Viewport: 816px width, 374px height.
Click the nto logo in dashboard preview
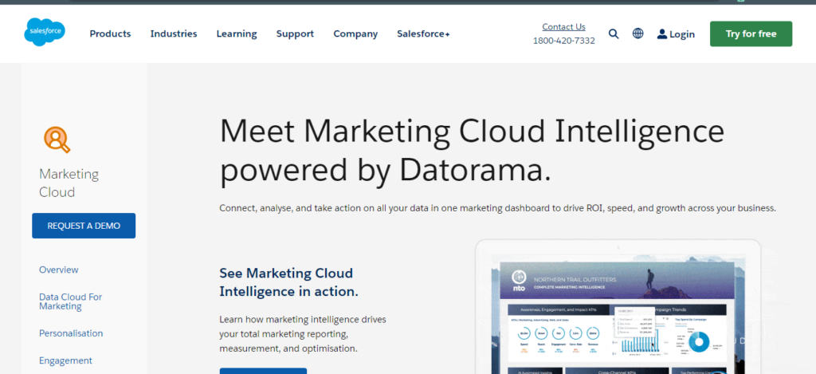(x=518, y=280)
